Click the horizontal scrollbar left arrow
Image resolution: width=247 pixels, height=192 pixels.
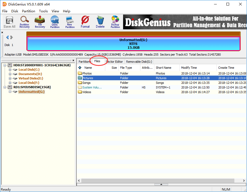click(79, 180)
